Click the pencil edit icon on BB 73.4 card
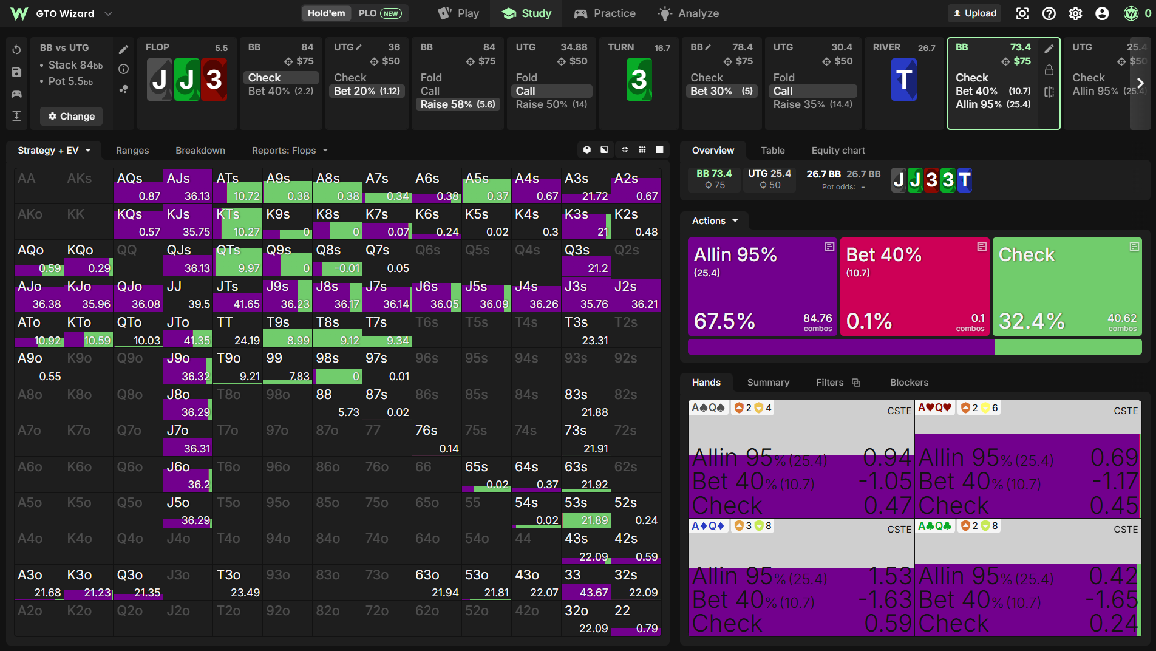 tap(1049, 49)
